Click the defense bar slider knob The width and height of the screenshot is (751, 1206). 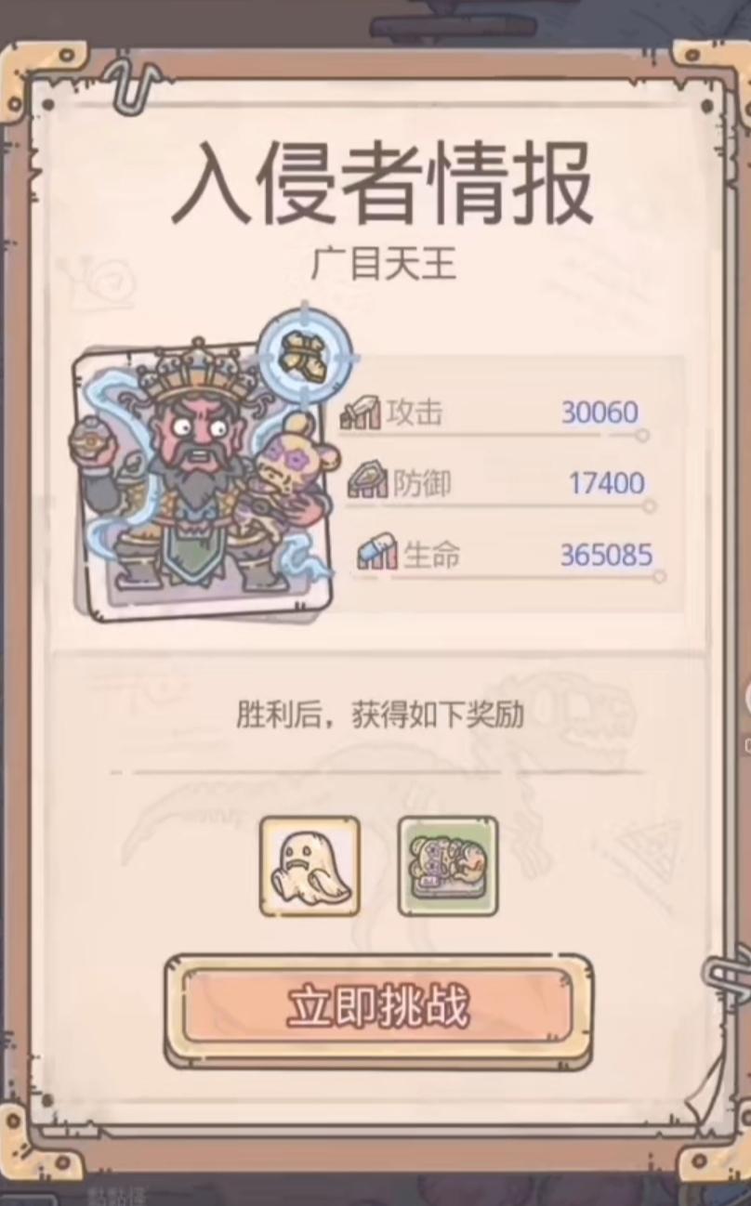coord(649,506)
